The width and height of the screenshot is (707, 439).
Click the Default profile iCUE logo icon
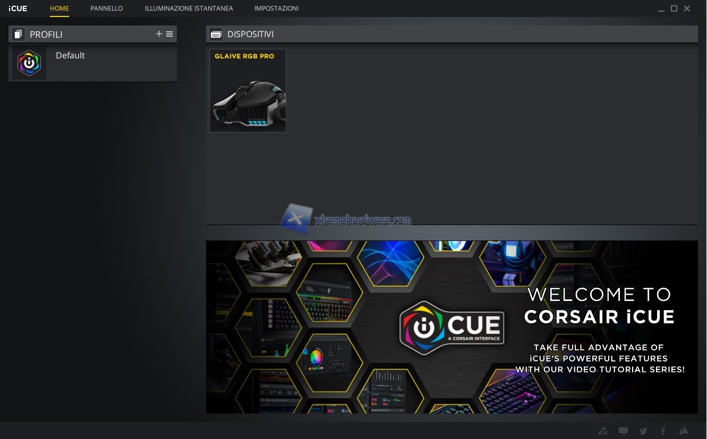coord(29,63)
